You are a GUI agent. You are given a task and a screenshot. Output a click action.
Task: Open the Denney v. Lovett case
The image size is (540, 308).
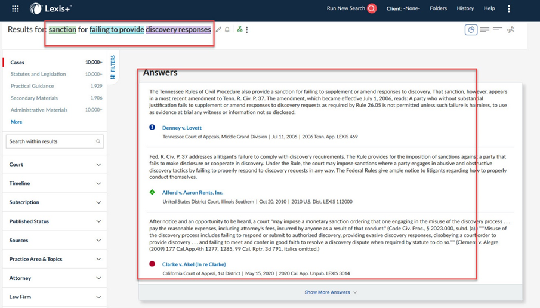182,128
